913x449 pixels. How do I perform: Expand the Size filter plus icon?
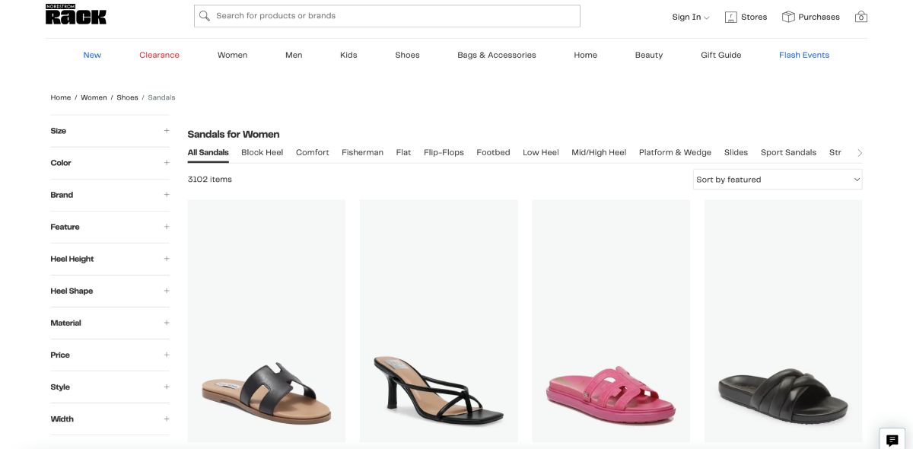(167, 131)
